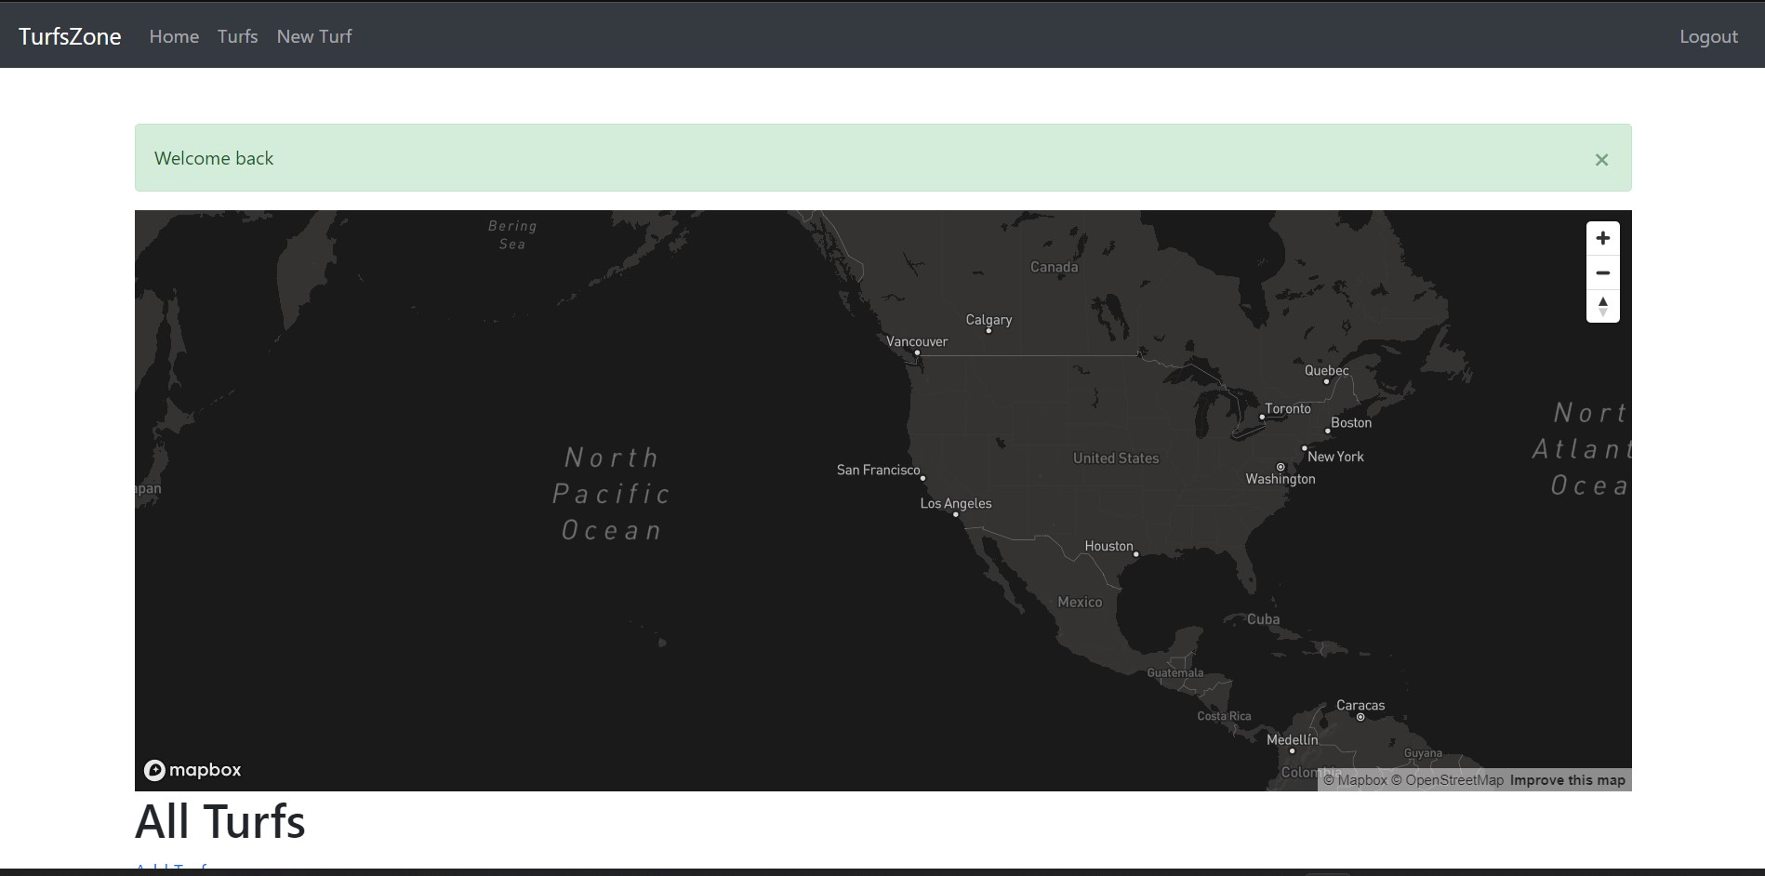Viewport: 1765px width, 876px height.
Task: Click the Caracas city label
Action: (1360, 705)
